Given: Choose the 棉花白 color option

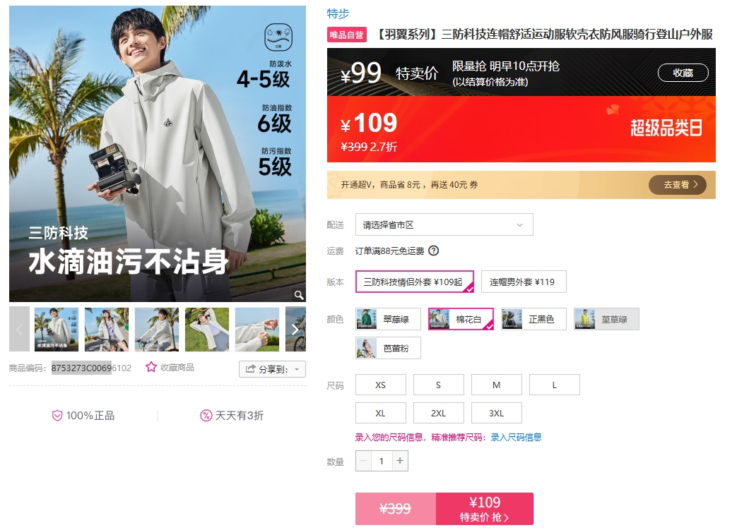Looking at the screenshot, I should (x=461, y=319).
